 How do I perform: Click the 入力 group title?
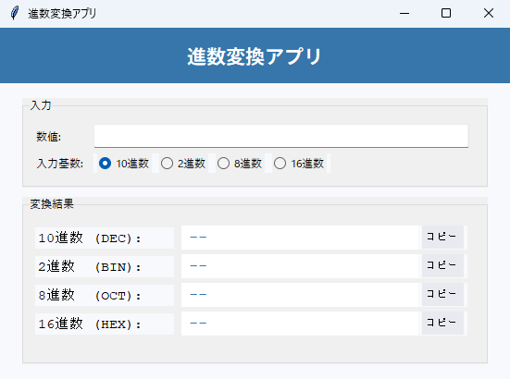coord(41,105)
